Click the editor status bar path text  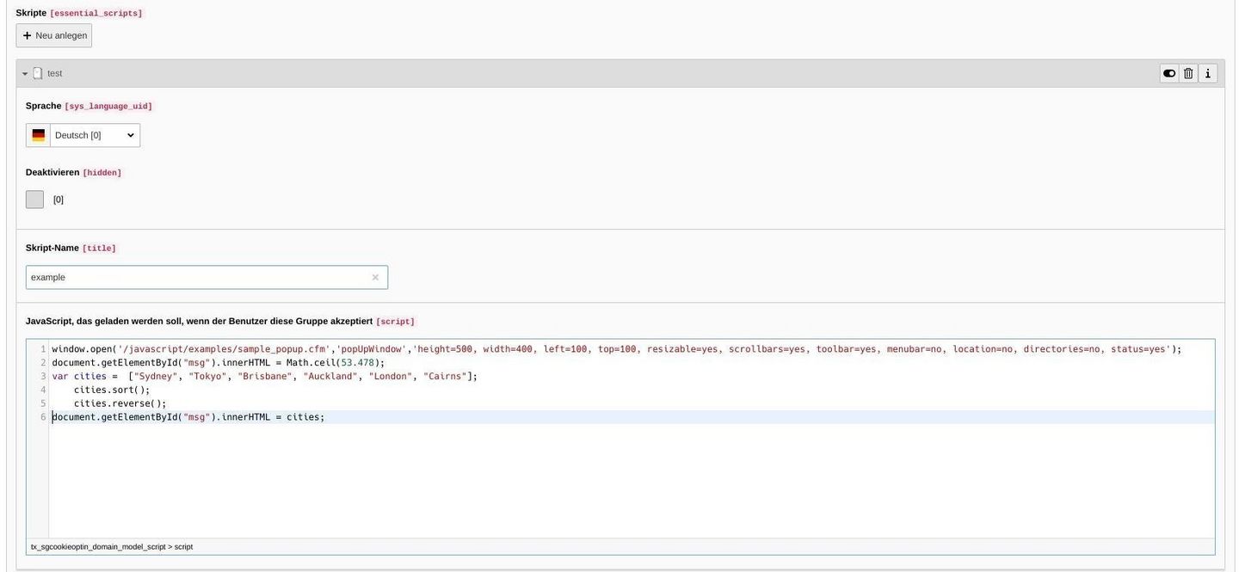[x=112, y=546]
